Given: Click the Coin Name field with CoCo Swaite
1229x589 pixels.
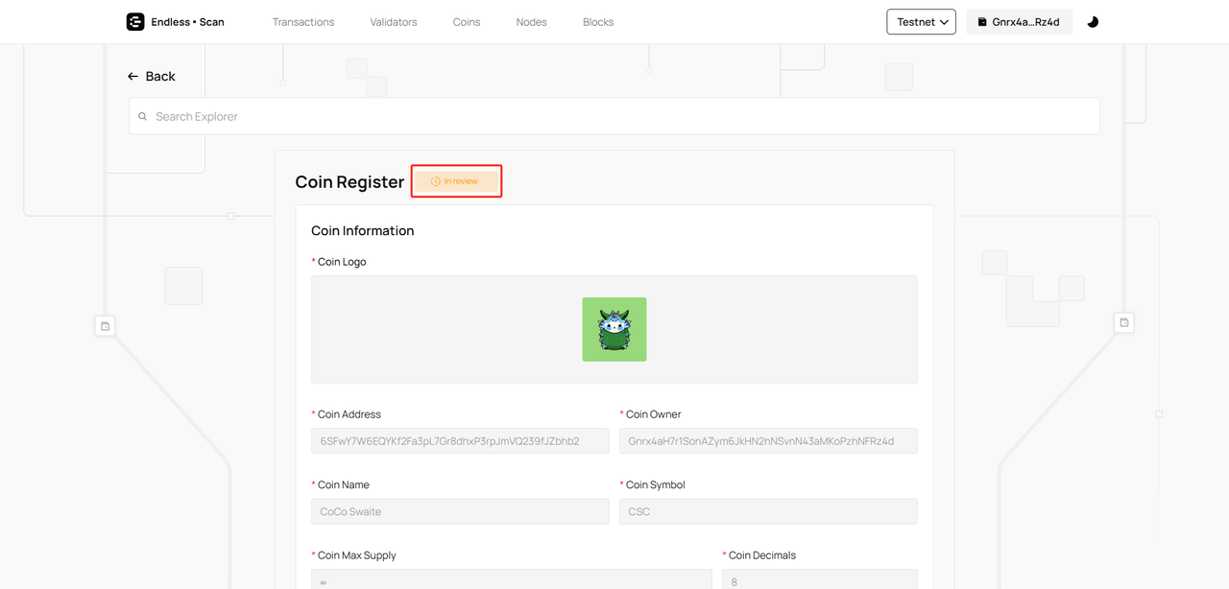Looking at the screenshot, I should (x=460, y=511).
